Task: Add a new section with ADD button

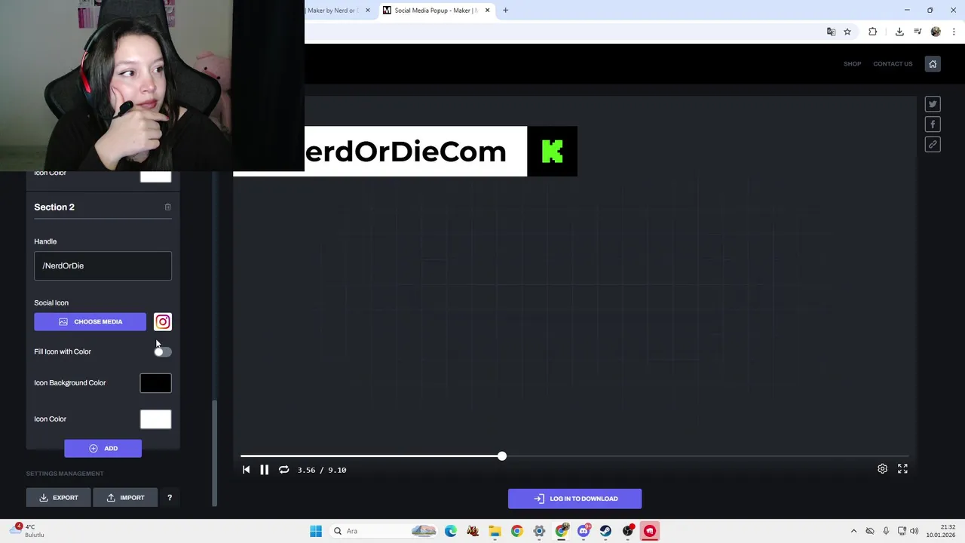Action: click(x=103, y=449)
